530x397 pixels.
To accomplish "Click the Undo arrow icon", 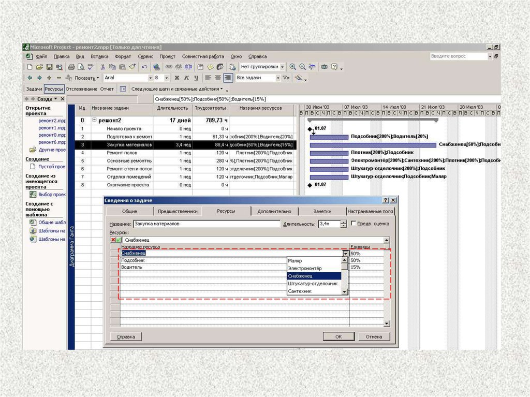I will [144, 67].
